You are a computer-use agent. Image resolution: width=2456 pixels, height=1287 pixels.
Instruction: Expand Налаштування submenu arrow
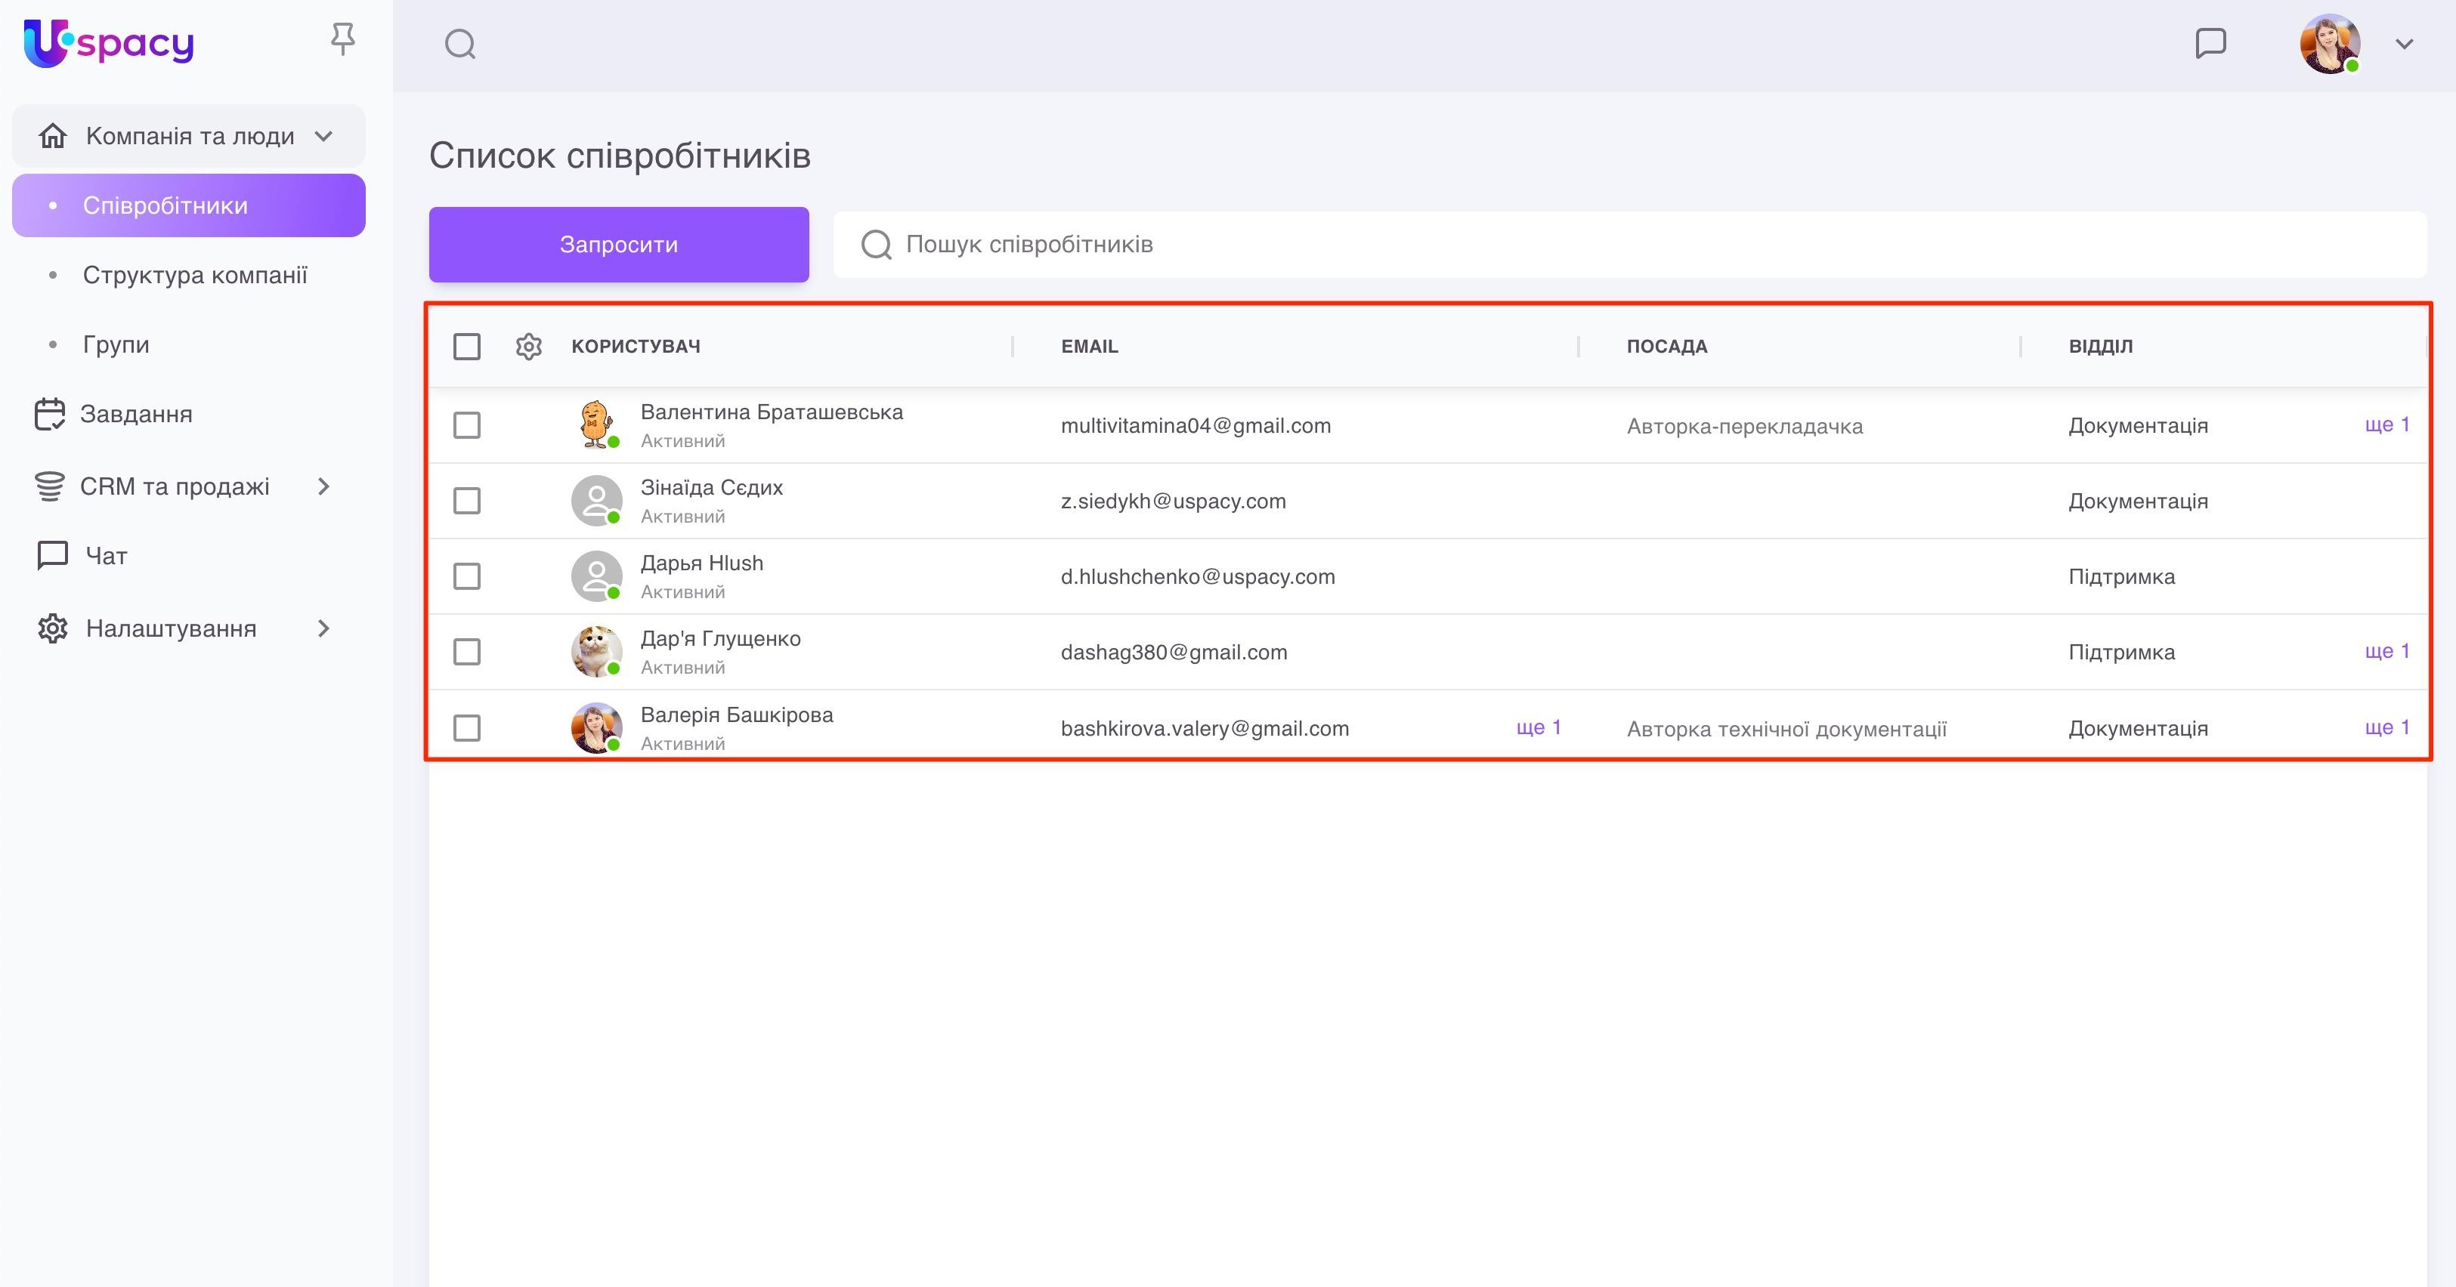[323, 628]
